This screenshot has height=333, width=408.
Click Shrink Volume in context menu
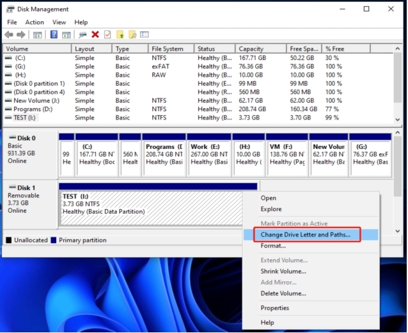coord(283,271)
